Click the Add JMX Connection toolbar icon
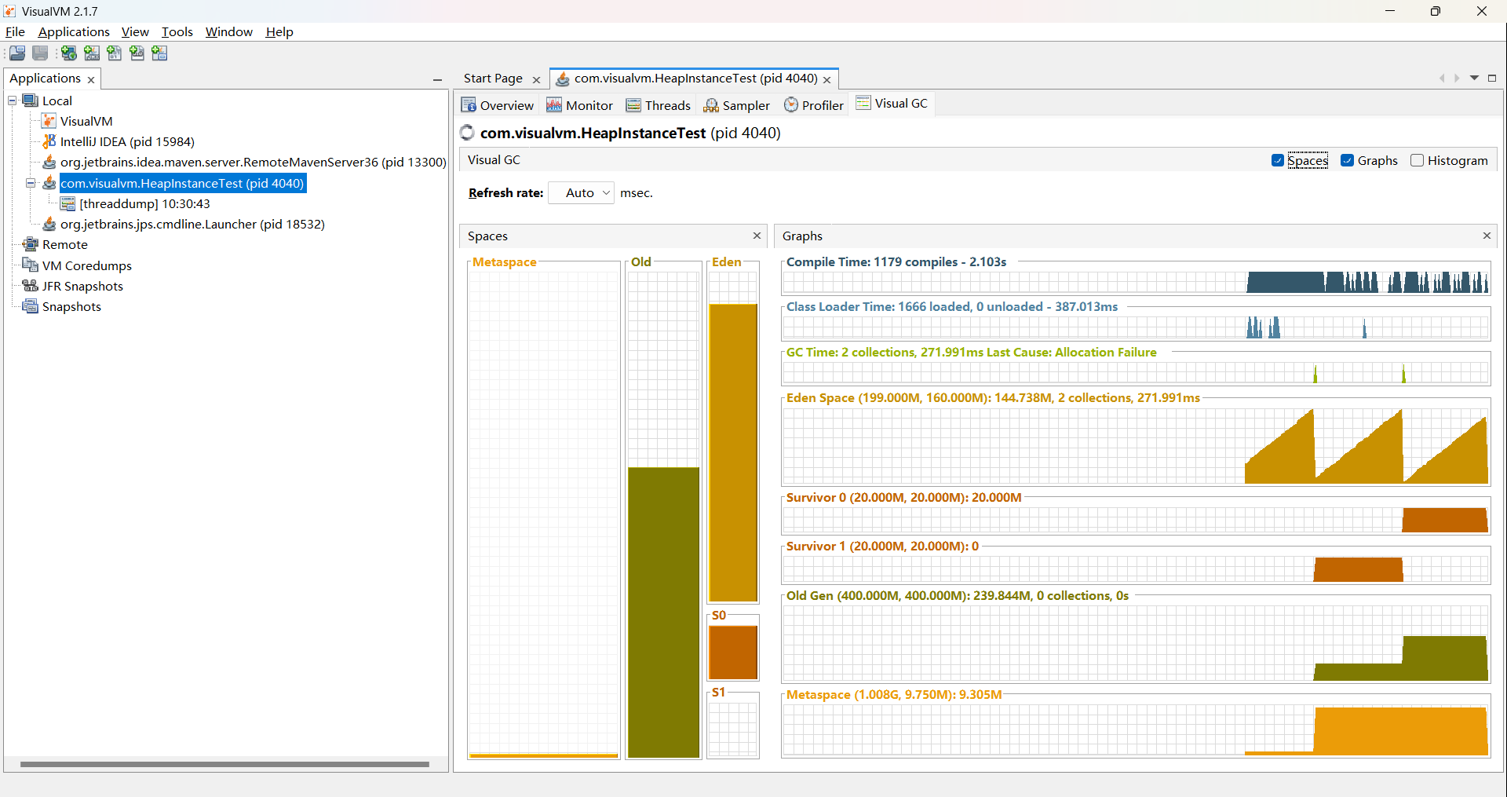The width and height of the screenshot is (1507, 797). 92,53
